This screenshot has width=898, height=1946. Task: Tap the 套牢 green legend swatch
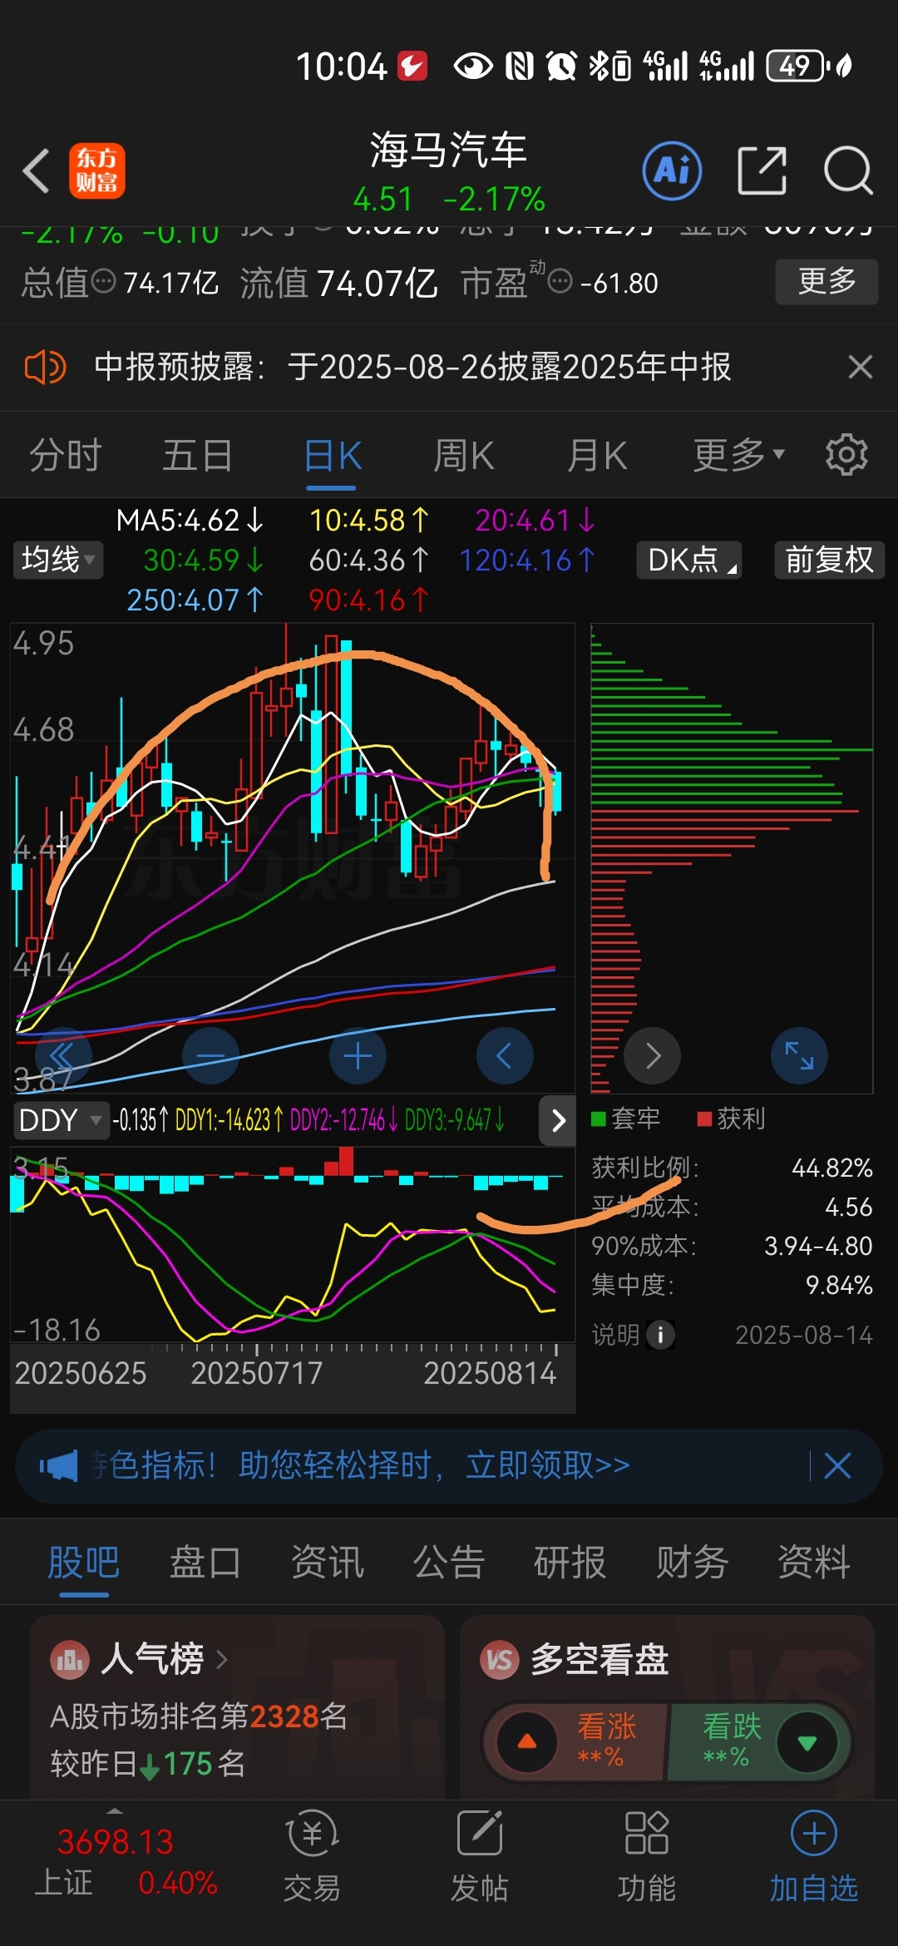598,1119
